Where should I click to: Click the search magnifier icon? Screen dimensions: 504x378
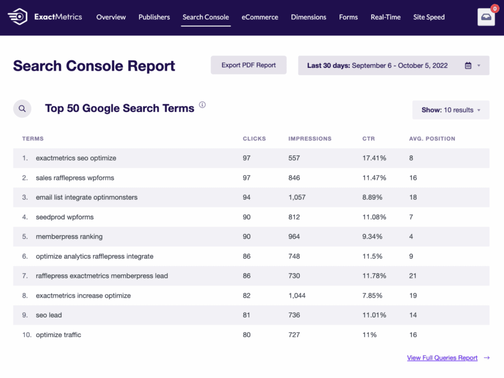point(22,109)
